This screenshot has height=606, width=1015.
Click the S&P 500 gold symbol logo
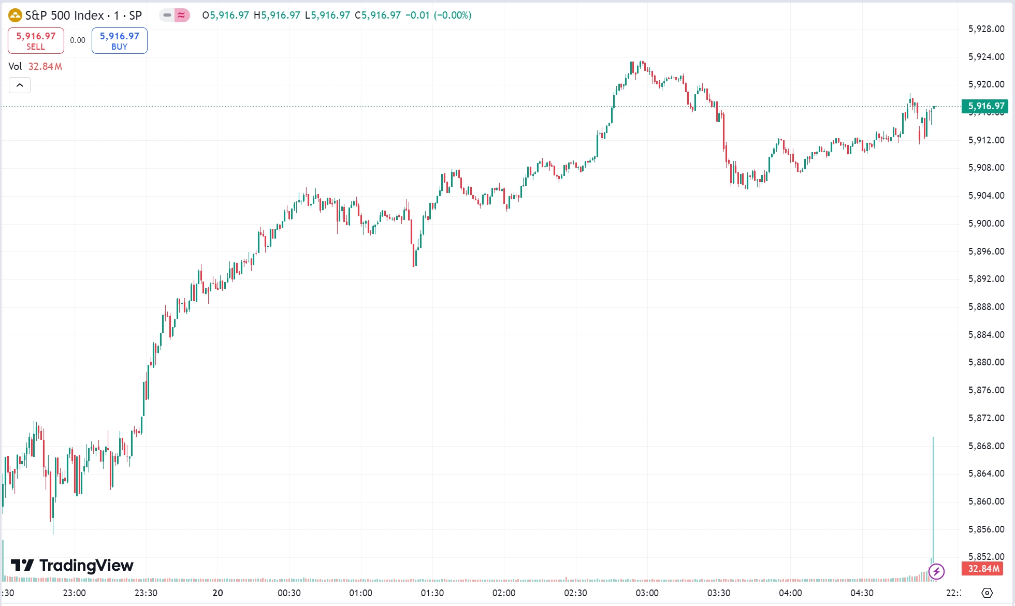point(15,16)
